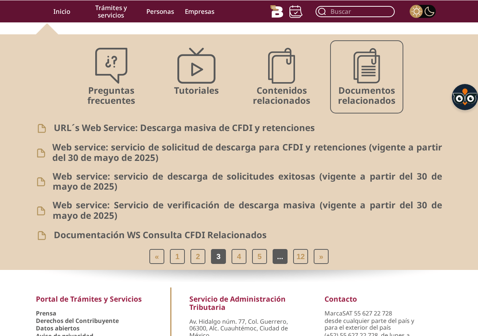
Task: Go to next page with » button
Action: tap(321, 256)
